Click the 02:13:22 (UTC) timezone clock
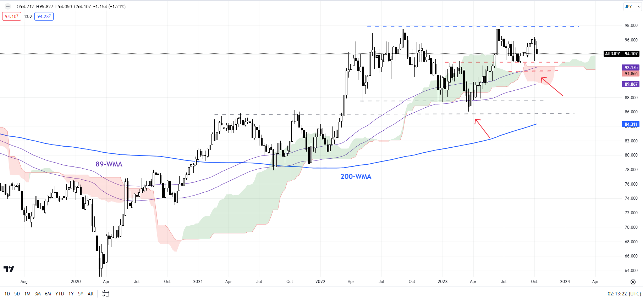This screenshot has width=643, height=300. click(624, 294)
